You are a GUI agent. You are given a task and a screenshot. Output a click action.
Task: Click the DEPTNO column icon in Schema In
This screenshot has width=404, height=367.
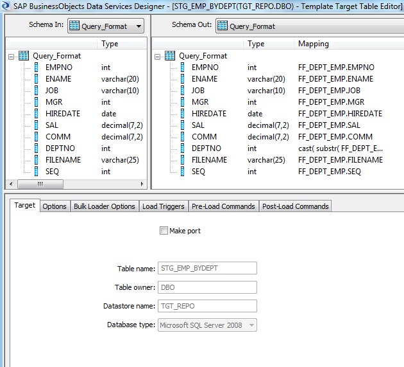coord(37,148)
